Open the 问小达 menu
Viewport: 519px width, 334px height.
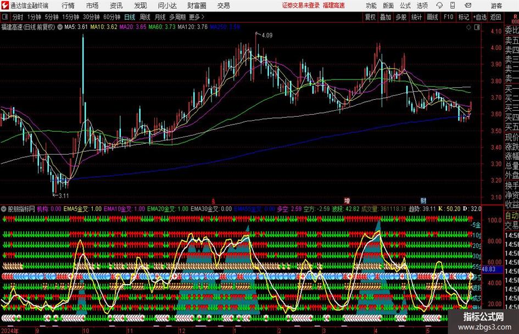coord(167,5)
